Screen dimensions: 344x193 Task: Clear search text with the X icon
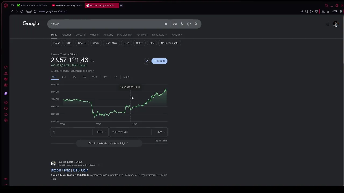coord(166,24)
